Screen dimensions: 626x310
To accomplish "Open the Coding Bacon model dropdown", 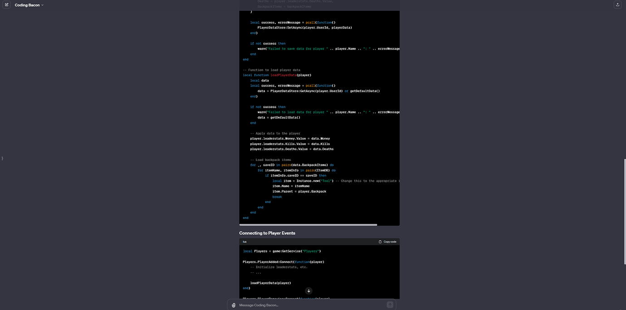I will (29, 5).
